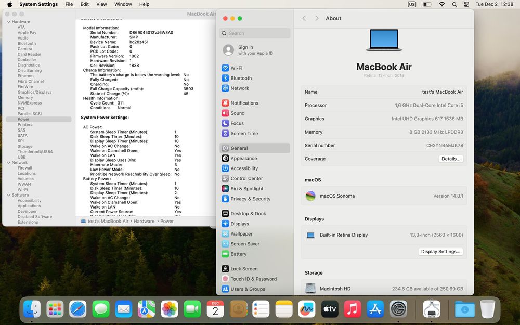Collapse the Software tree section
520x325 pixels.
[x=9, y=196]
